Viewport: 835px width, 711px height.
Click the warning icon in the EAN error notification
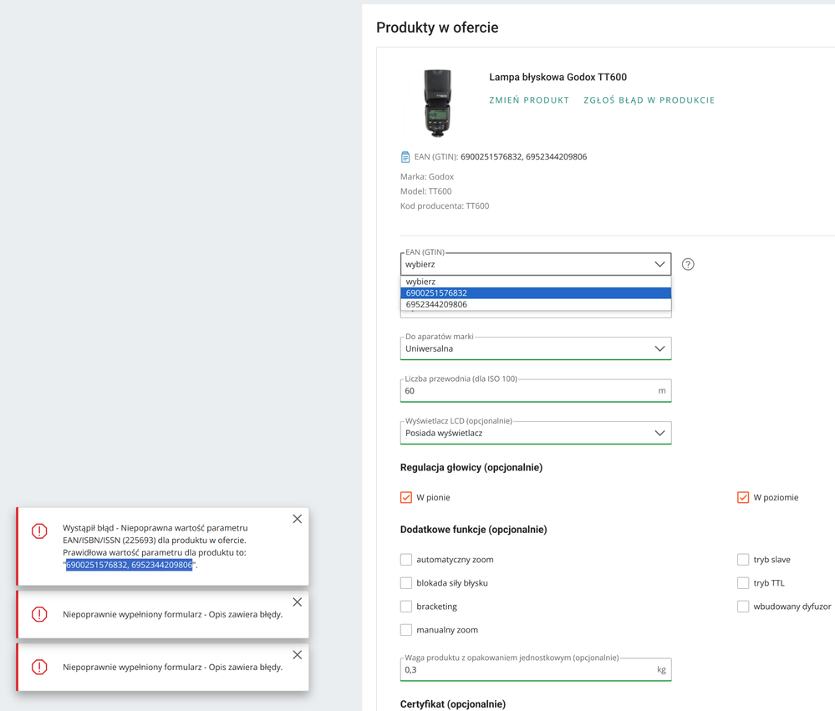[x=39, y=531]
